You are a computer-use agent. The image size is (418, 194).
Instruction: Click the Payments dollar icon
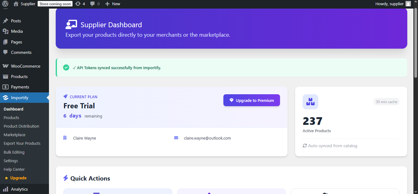click(x=6, y=87)
